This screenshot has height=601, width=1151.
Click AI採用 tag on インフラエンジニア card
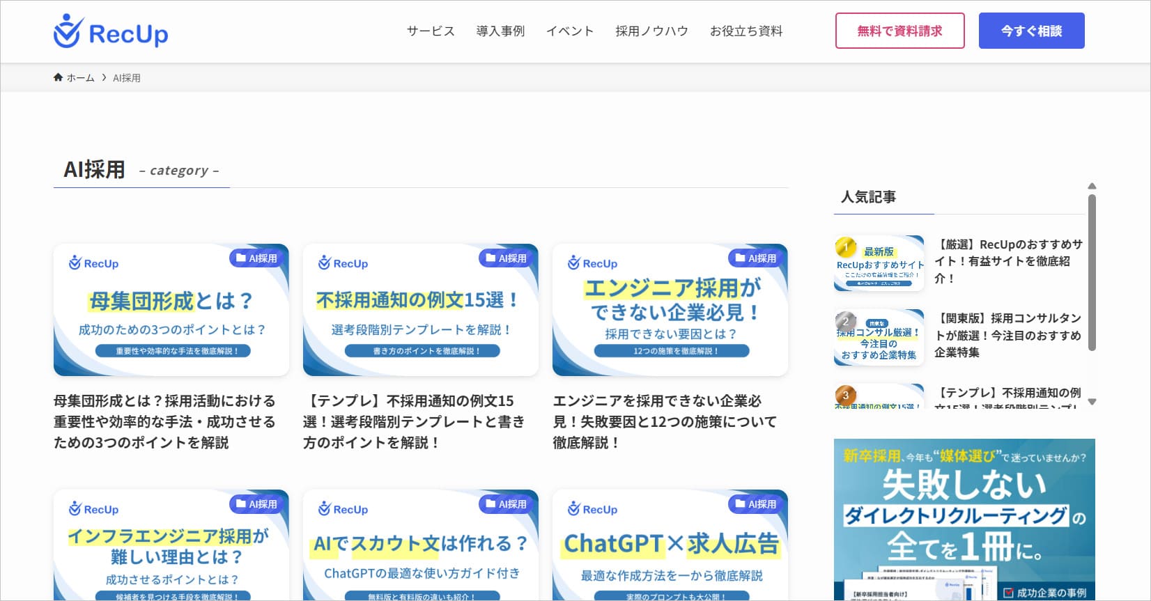click(x=256, y=504)
